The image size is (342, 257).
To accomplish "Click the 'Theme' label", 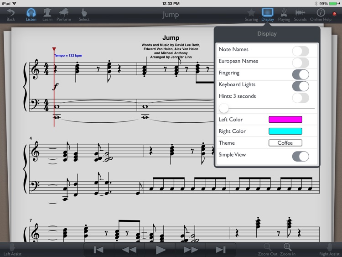I will (227, 143).
